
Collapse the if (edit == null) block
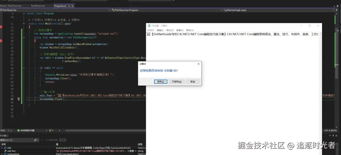[24, 68]
